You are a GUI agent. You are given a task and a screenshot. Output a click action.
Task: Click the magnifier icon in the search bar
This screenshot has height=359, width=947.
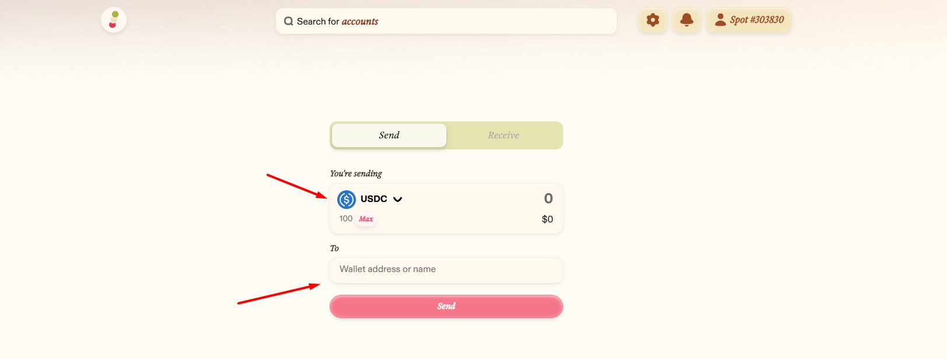click(x=288, y=22)
